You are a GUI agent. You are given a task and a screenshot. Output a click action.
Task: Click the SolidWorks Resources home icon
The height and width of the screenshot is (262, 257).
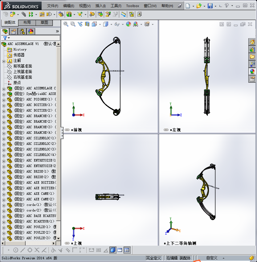coord(252,42)
